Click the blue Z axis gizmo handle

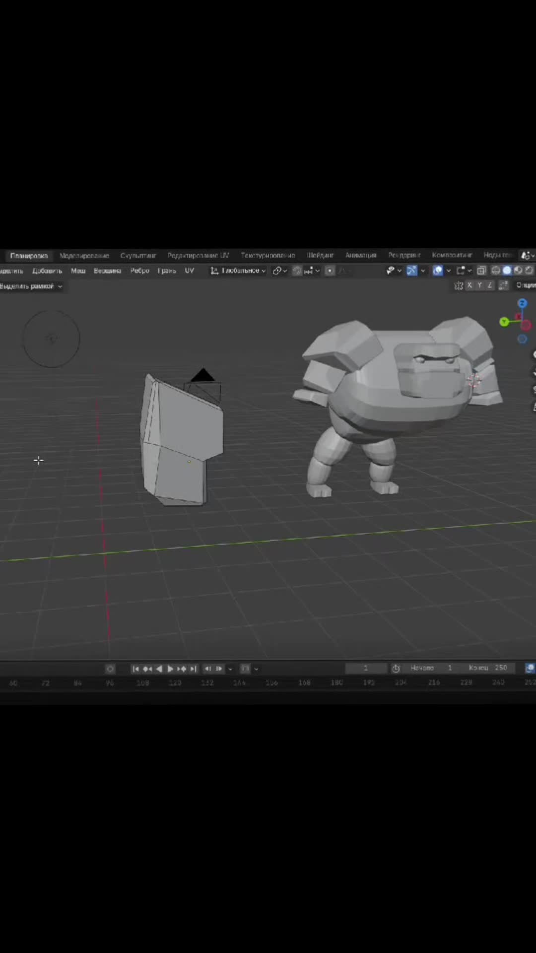coord(522,303)
